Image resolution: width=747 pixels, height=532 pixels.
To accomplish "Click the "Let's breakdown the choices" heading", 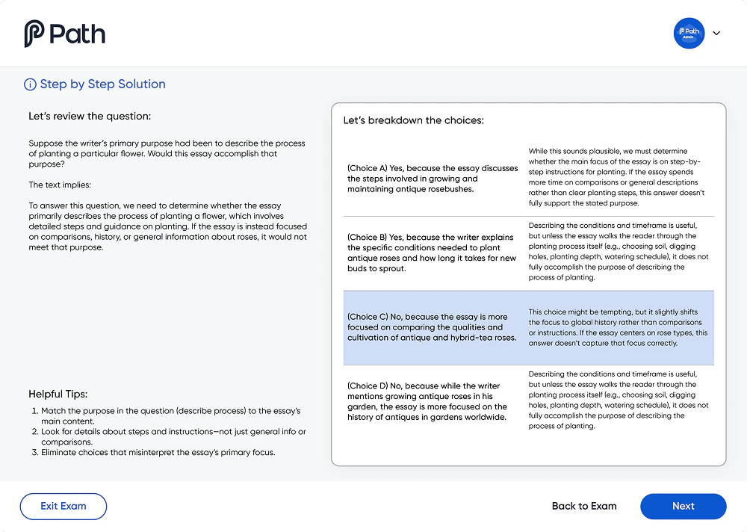I will click(x=413, y=120).
